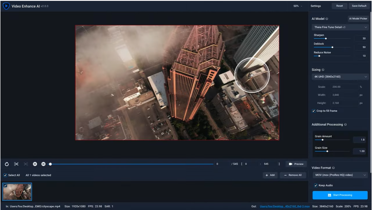The image size is (372, 210).
Task: Click the Deblock value field 50
Action: (361, 47)
